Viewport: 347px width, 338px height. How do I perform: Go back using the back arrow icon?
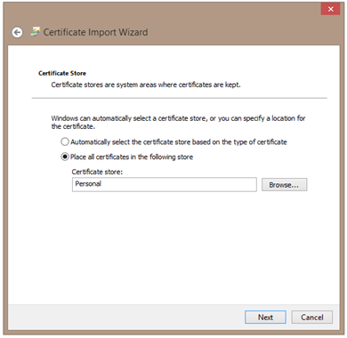tap(17, 32)
